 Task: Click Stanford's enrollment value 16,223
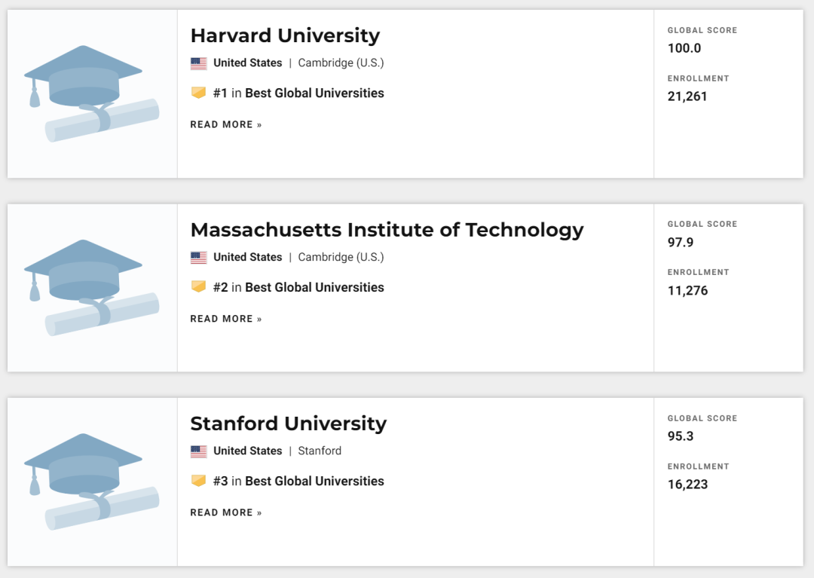[687, 484]
